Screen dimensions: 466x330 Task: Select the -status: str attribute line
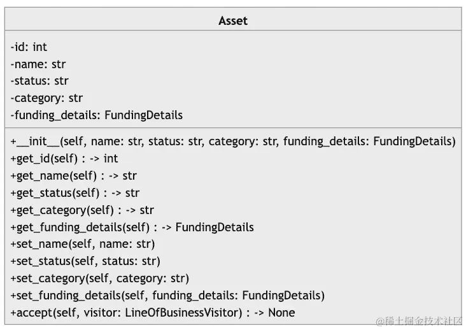(39, 81)
